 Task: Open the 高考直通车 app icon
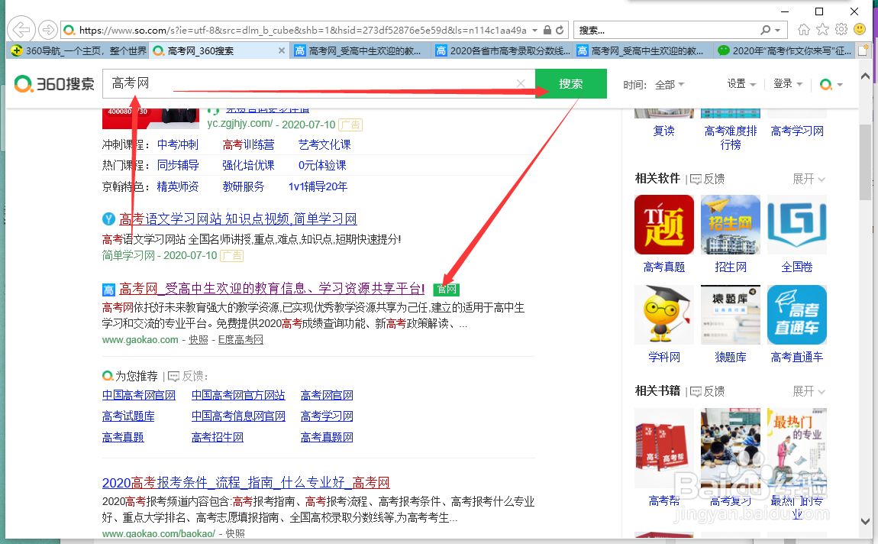click(x=797, y=315)
